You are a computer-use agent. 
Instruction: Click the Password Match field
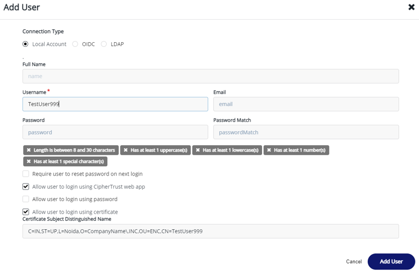(306, 132)
